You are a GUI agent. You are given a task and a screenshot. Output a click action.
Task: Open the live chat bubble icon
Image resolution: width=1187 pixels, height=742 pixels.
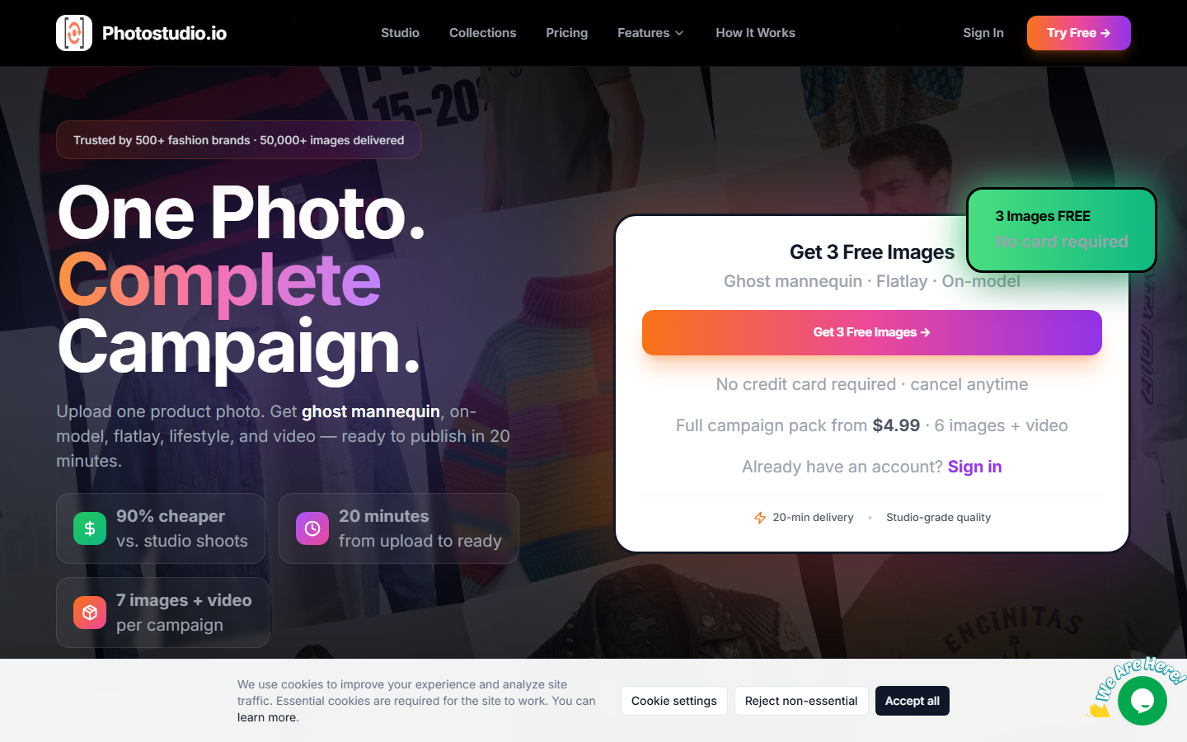1142,701
